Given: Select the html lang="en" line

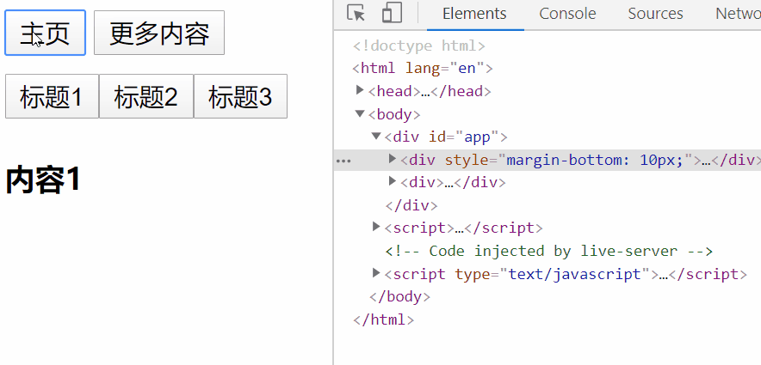Looking at the screenshot, I should [x=422, y=68].
